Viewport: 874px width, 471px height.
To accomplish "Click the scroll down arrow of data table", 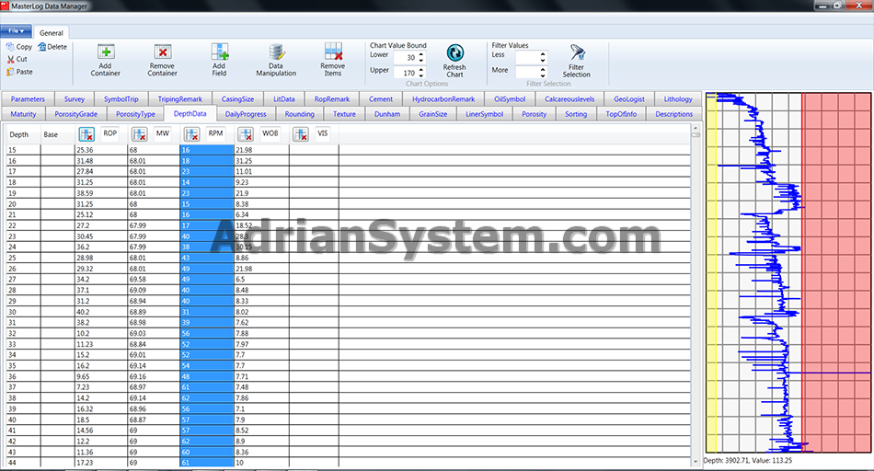I will [696, 462].
